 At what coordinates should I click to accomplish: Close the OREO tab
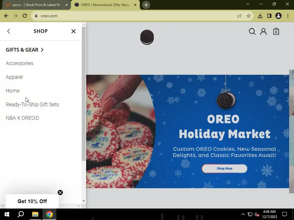point(135,5)
